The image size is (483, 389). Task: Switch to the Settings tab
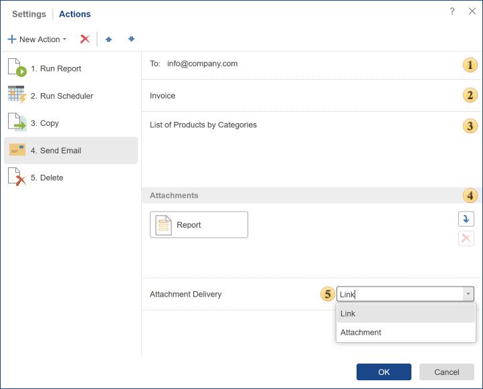[x=29, y=14]
